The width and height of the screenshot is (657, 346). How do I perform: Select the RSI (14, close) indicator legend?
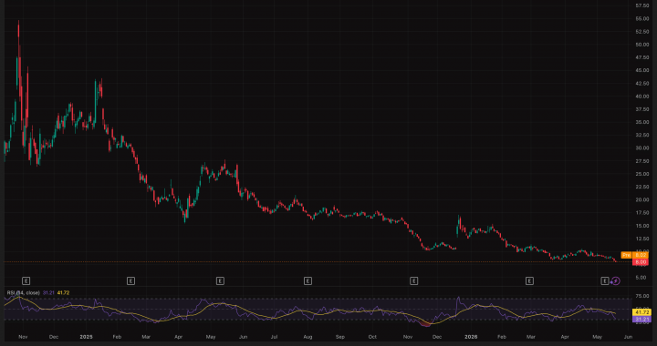point(23,293)
